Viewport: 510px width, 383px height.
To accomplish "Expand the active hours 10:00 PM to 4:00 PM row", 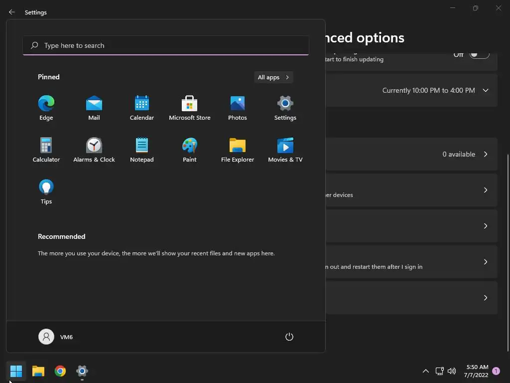I will [411, 90].
